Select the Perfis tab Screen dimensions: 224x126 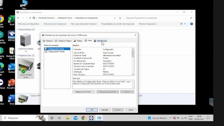pyautogui.click(x=88, y=41)
